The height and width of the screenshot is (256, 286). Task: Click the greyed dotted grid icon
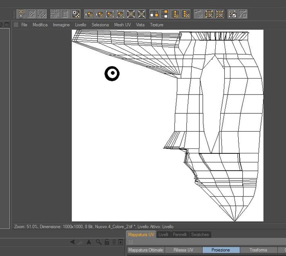55,14
